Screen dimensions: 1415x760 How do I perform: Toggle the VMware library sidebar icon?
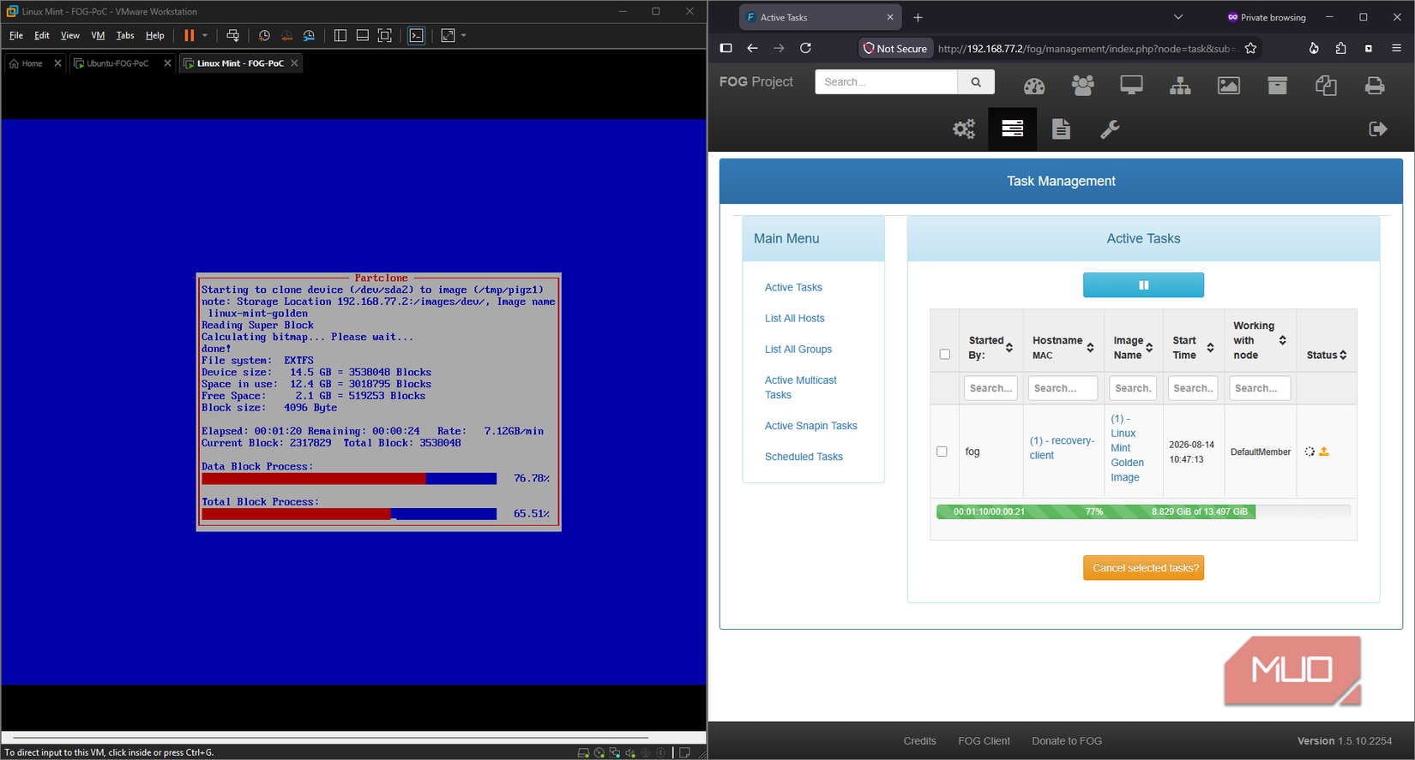[340, 35]
